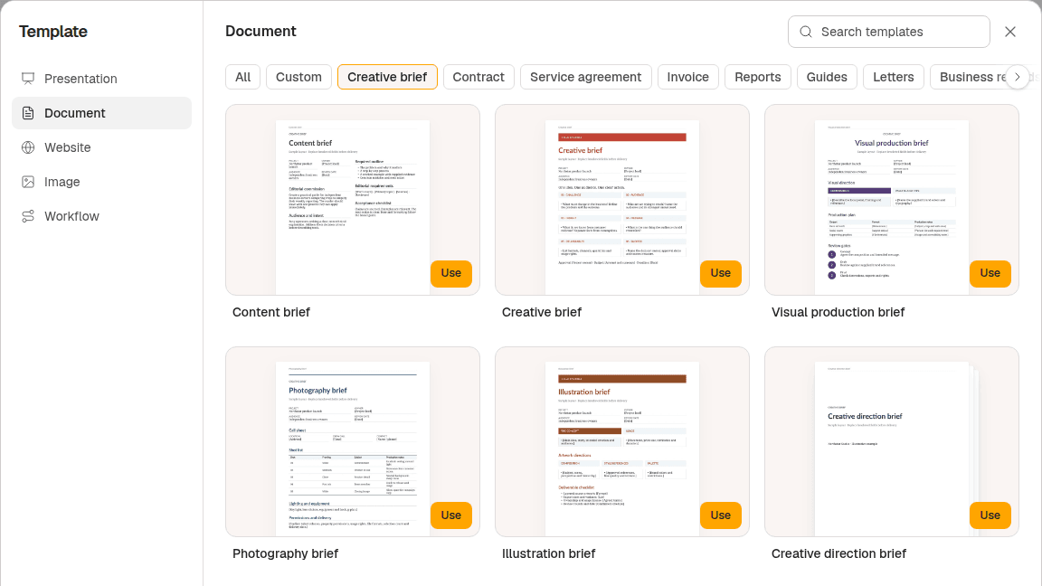Open the Illustration brief thumbnail preview

(x=622, y=442)
